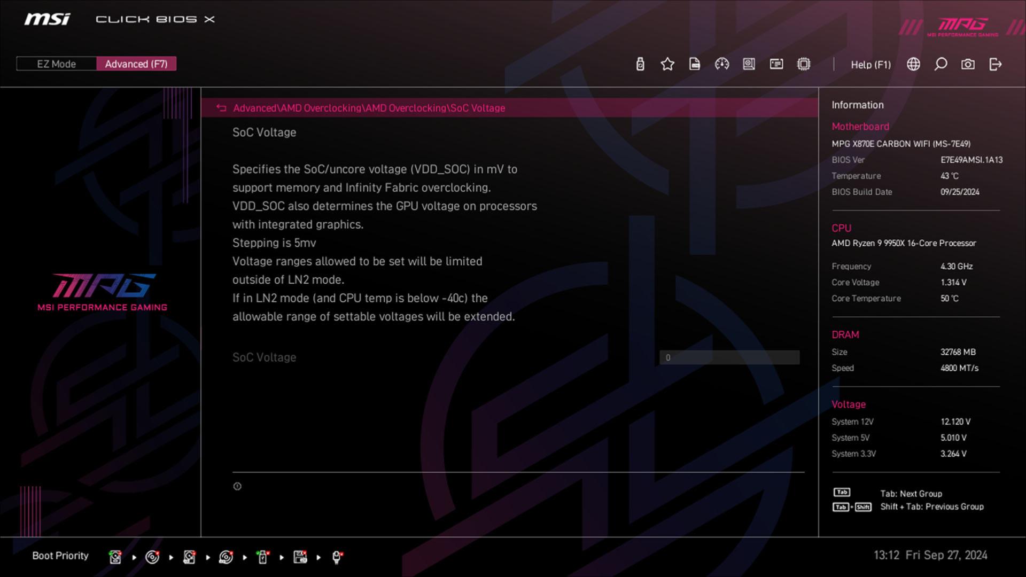Screen dimensions: 1026x577
Task: Click the DRAM heading
Action: [845, 335]
